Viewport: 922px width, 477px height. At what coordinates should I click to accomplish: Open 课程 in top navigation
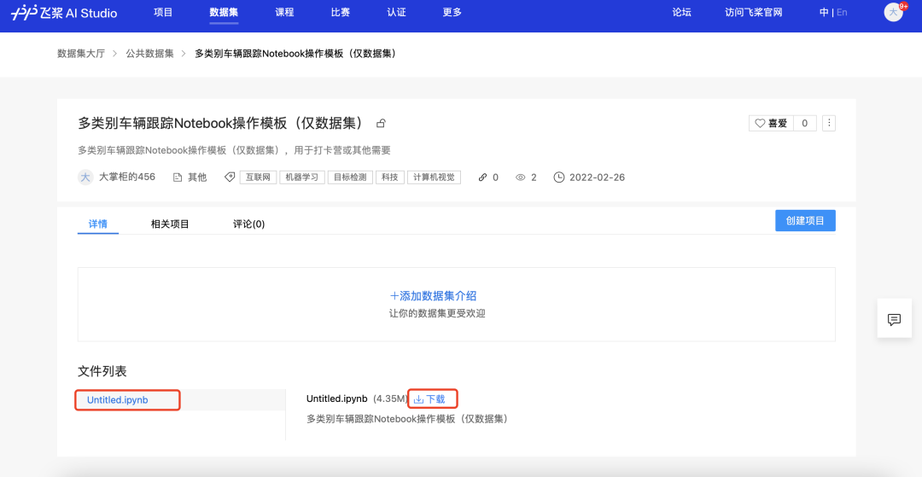284,12
